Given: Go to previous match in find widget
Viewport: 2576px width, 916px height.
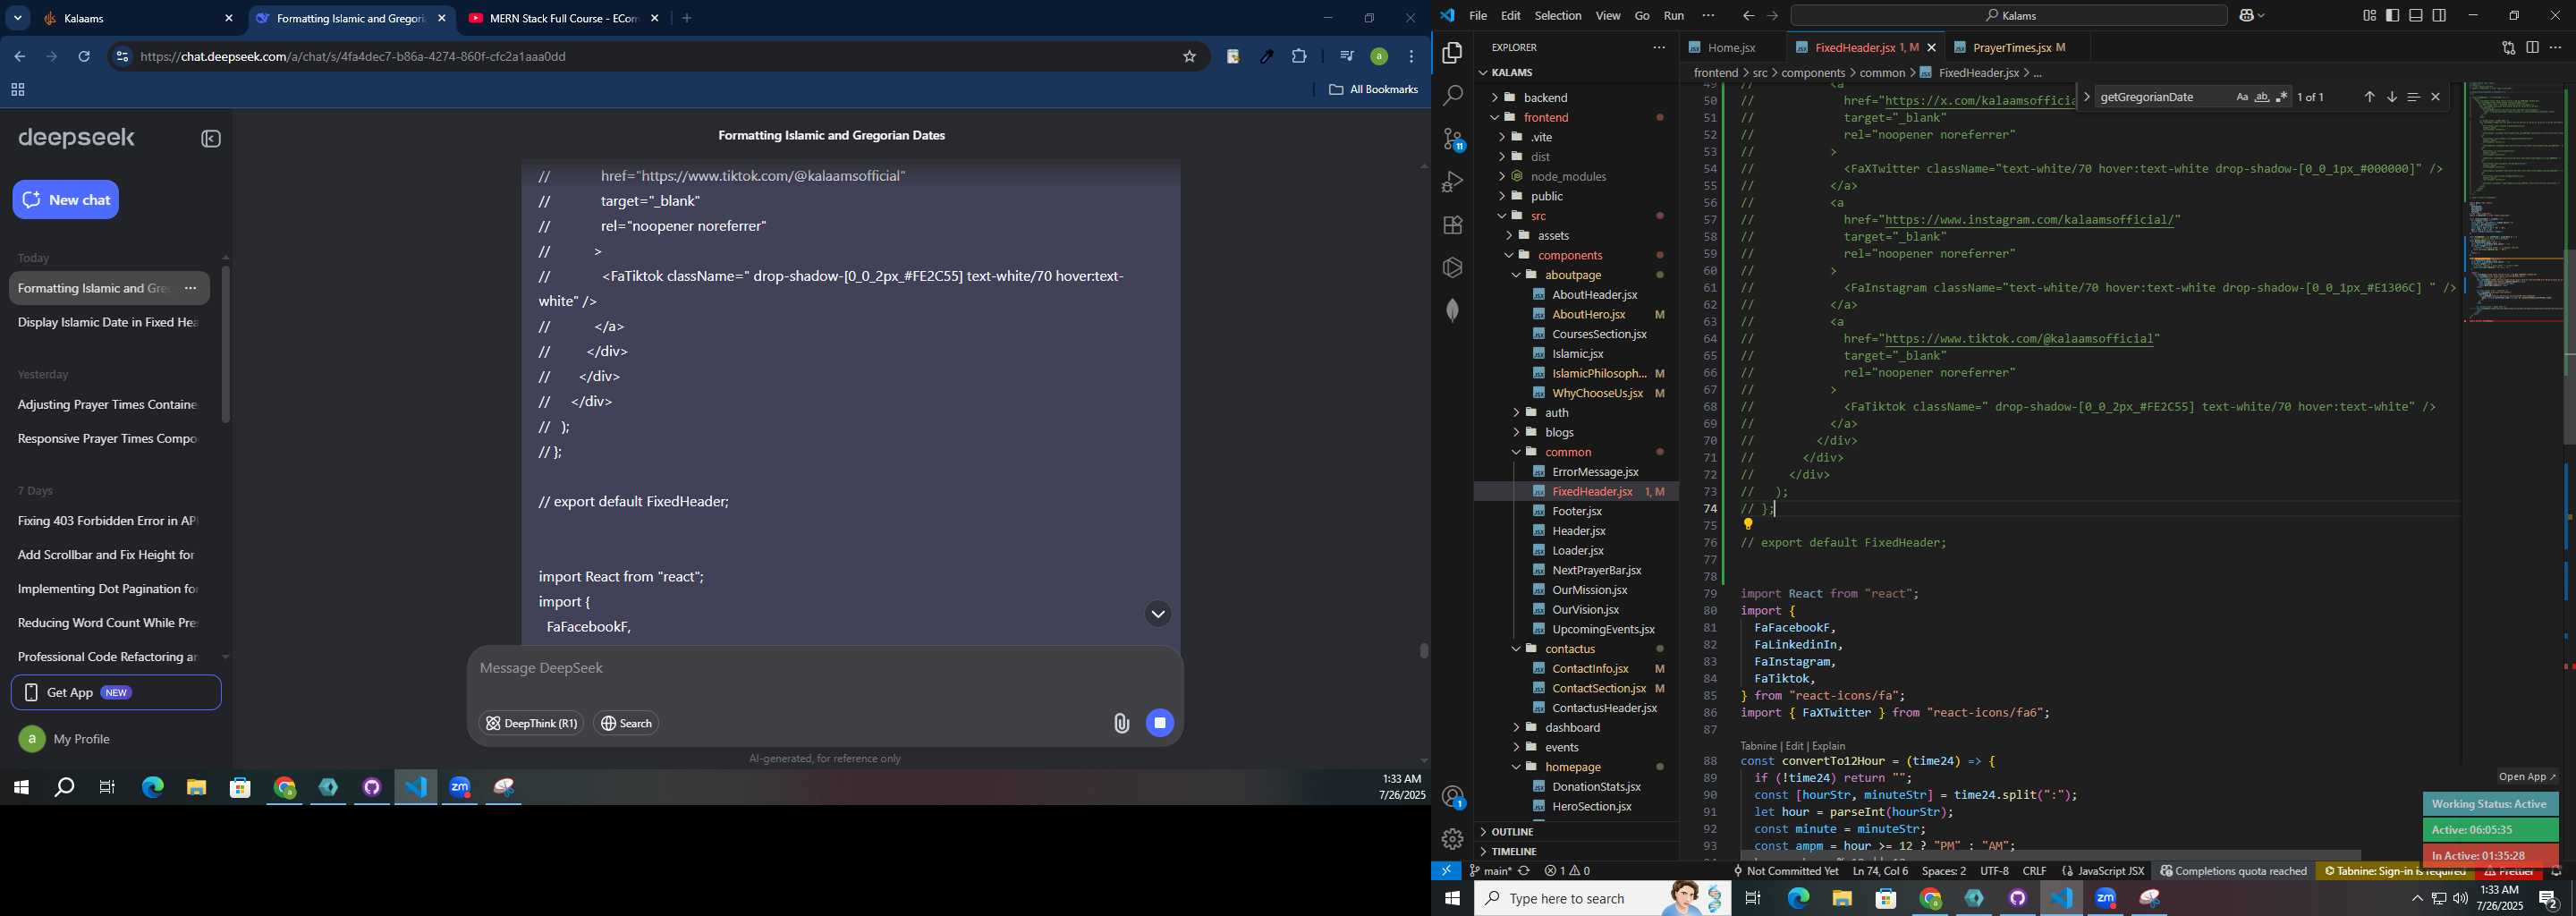Looking at the screenshot, I should (2369, 97).
